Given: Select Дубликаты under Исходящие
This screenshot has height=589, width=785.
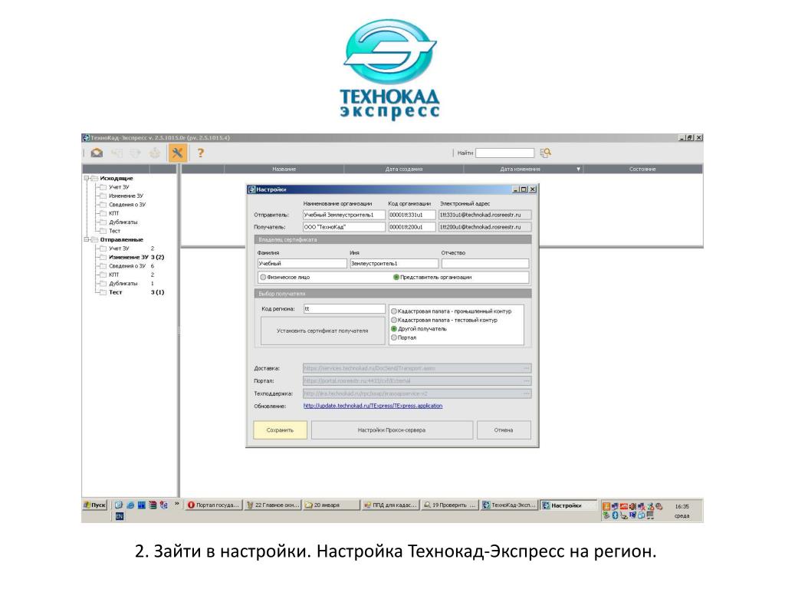Looking at the screenshot, I should [123, 222].
